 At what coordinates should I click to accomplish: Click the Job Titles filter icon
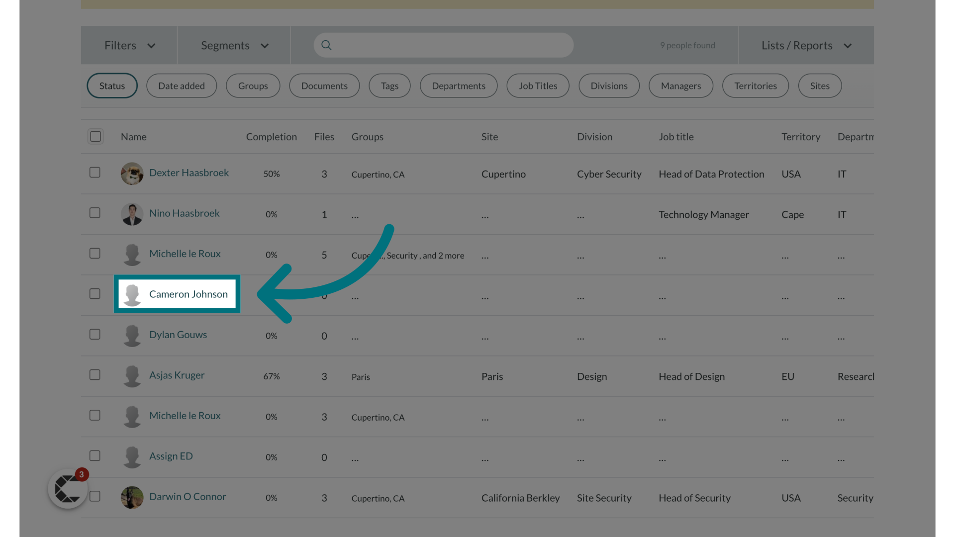coord(538,85)
